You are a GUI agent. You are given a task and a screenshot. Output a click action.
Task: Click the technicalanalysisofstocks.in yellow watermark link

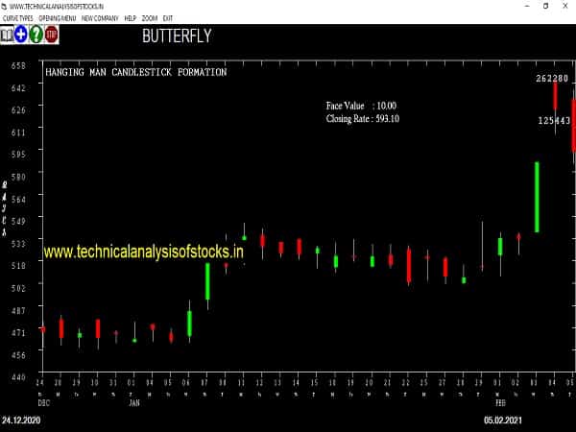[144, 252]
